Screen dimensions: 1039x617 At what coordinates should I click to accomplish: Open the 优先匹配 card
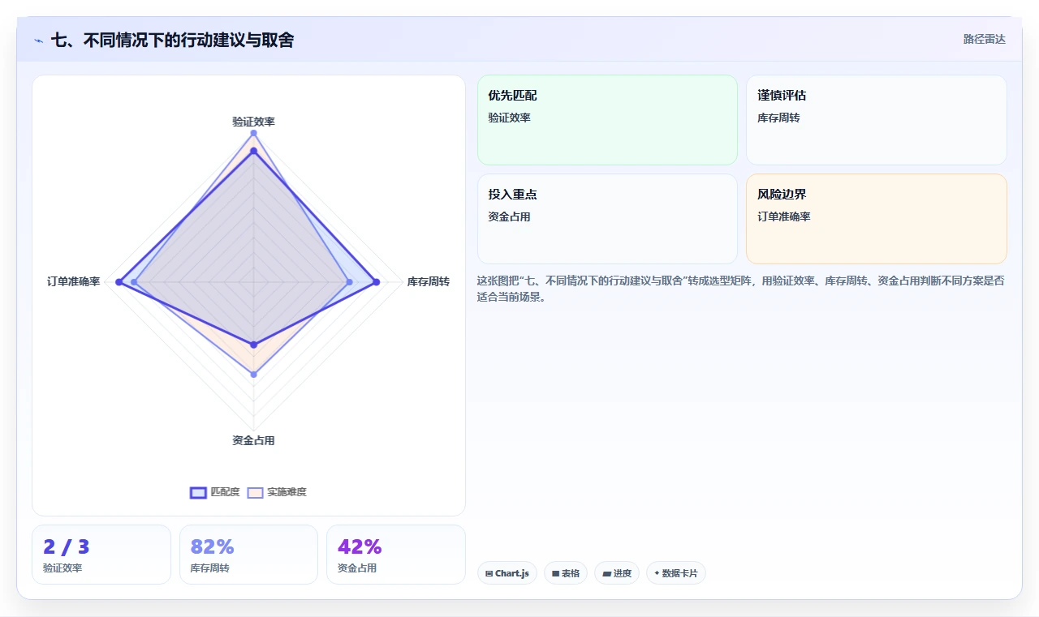[x=607, y=120]
